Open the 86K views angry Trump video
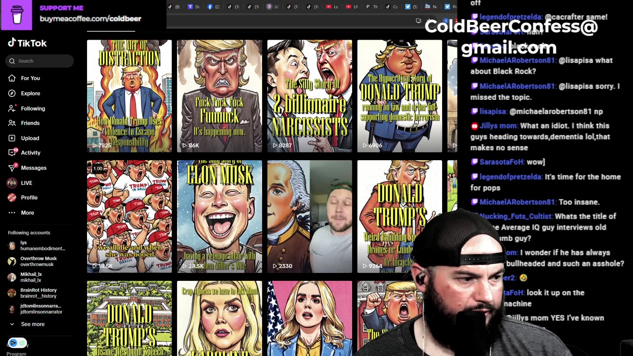This screenshot has width=633, height=356. (220, 96)
